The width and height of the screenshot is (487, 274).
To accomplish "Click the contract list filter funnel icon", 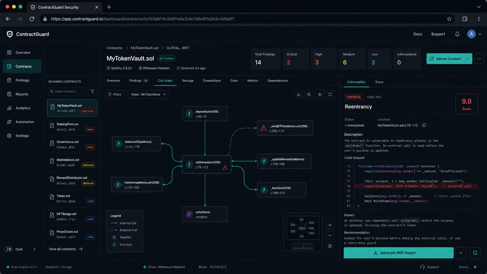I will coord(92,91).
